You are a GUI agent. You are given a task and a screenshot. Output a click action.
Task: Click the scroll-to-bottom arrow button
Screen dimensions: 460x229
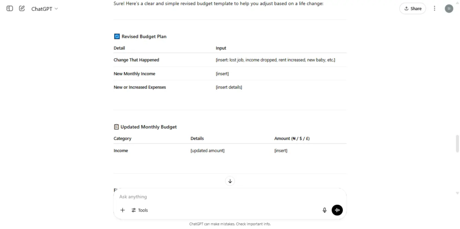coord(230,181)
